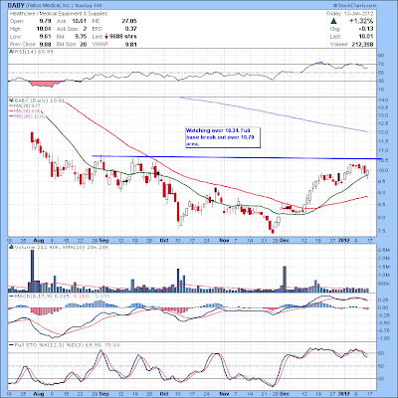Click the P/E value 27.05
Screen dimensions: 398x398
(129, 21)
